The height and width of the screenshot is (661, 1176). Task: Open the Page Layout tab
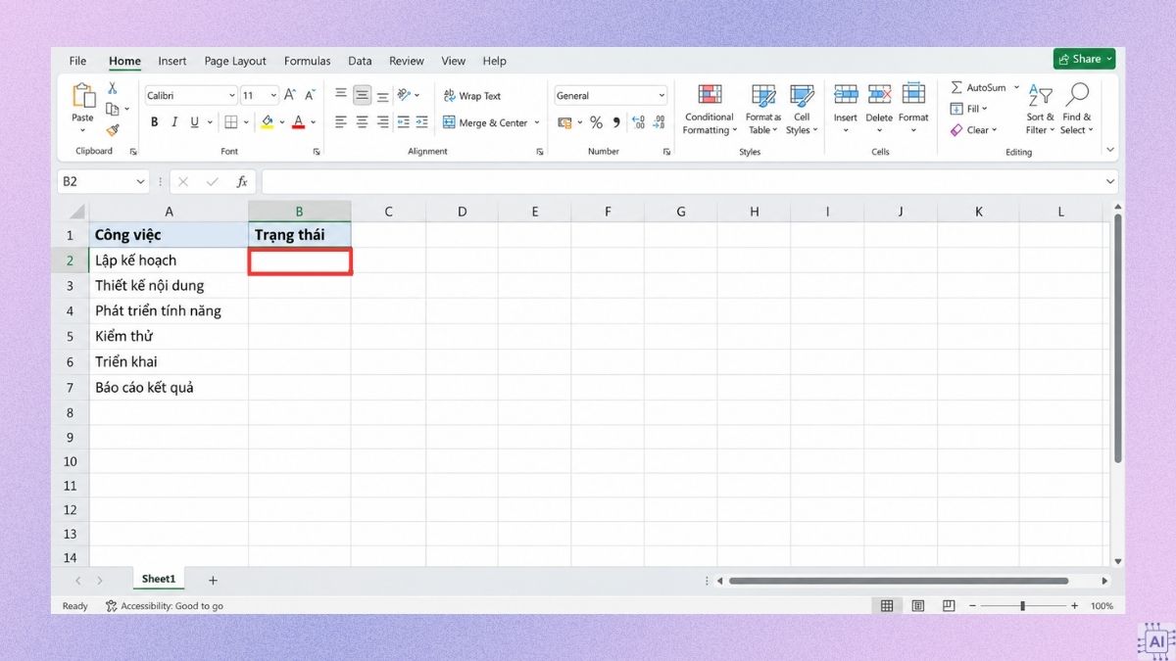click(x=235, y=61)
